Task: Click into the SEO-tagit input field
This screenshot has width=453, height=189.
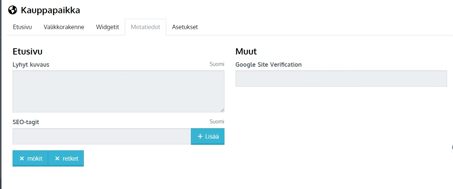Action: tap(102, 136)
